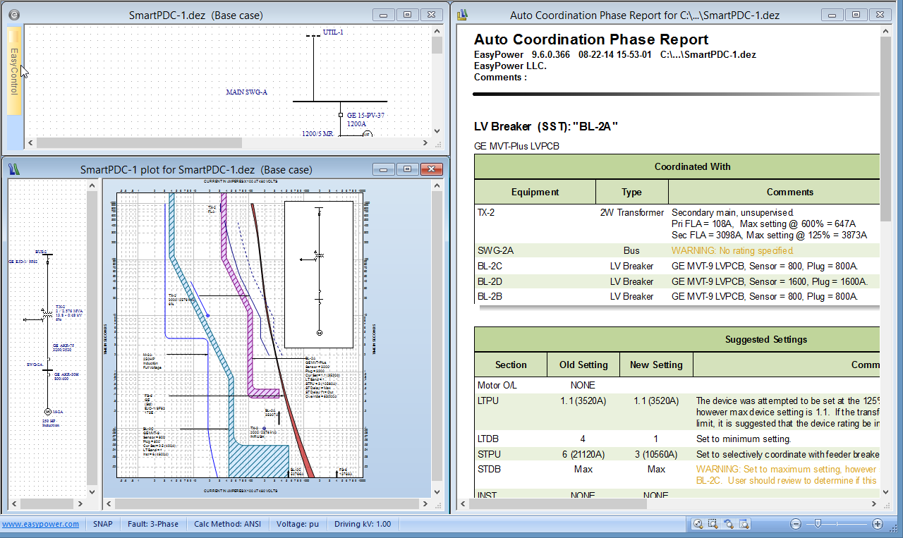Click the report's scroll-left arrow at the bottom

coord(463,503)
